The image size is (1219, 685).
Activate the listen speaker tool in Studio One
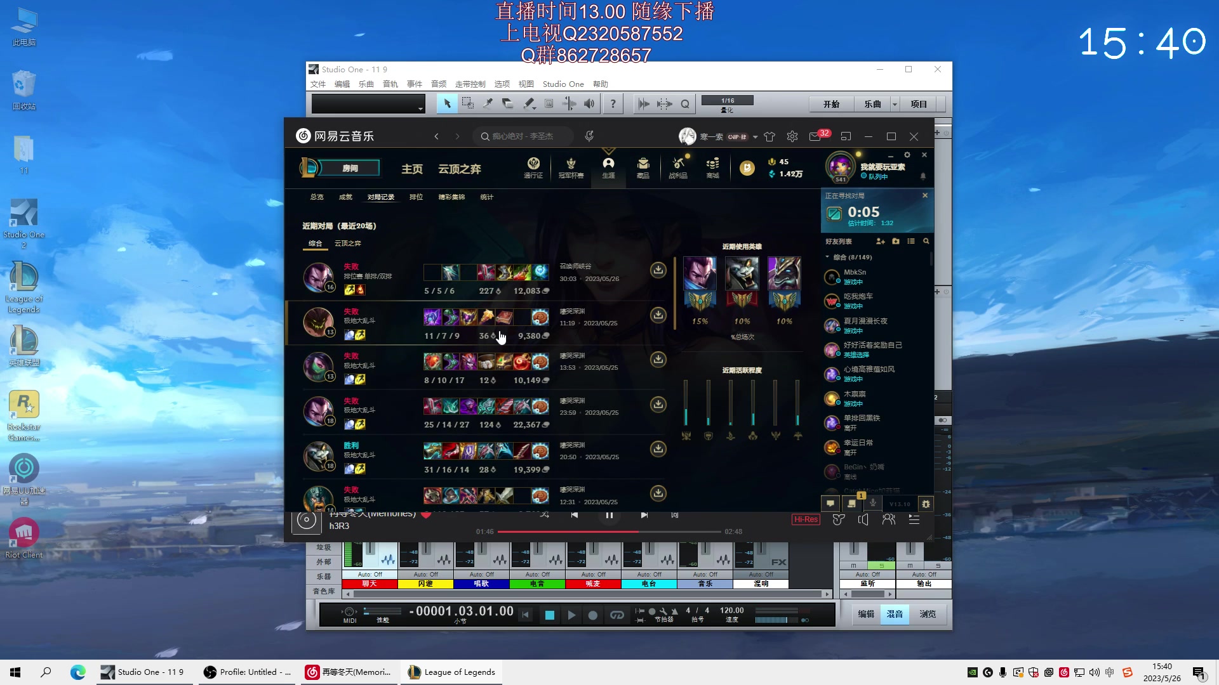pyautogui.click(x=590, y=103)
